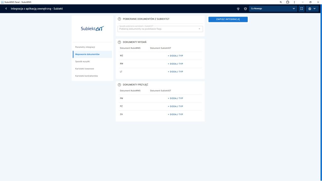Switch to Parametry integracji tab

[x=85, y=47]
